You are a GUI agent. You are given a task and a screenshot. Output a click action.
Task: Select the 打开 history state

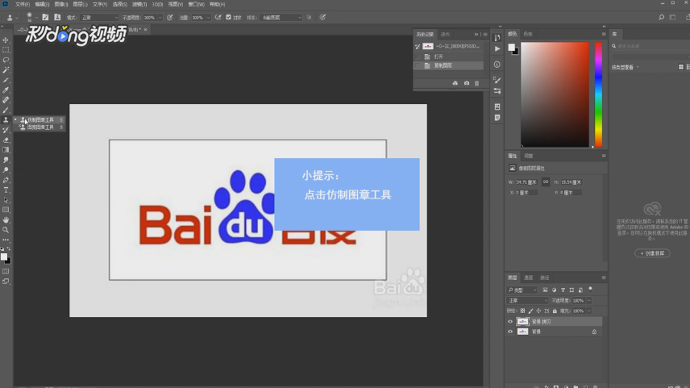coord(449,56)
